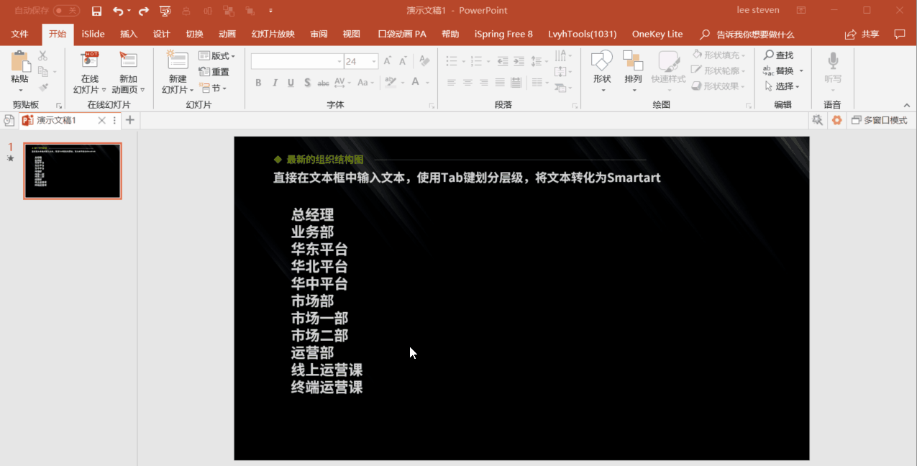Toggle justify text alignment
This screenshot has width=917, height=466.
tap(500, 83)
